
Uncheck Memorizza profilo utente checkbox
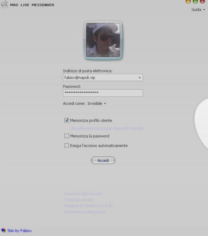point(67,120)
